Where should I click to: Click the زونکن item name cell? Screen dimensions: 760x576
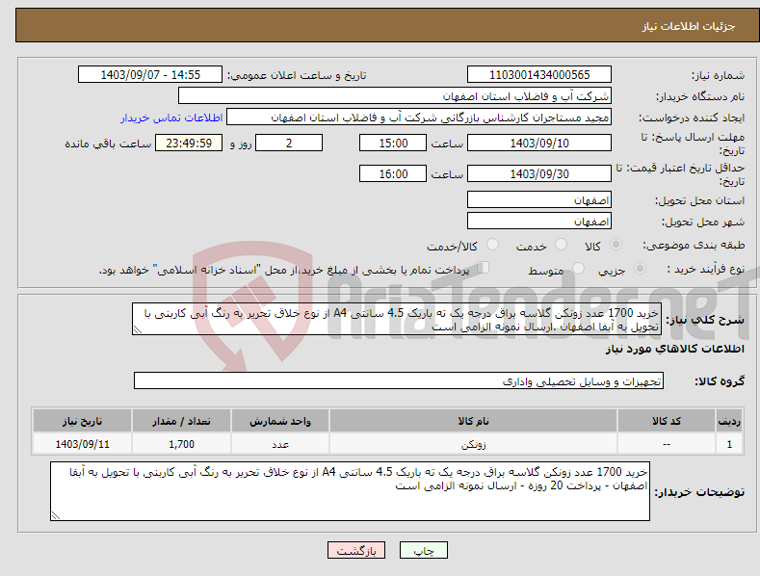pos(473,444)
